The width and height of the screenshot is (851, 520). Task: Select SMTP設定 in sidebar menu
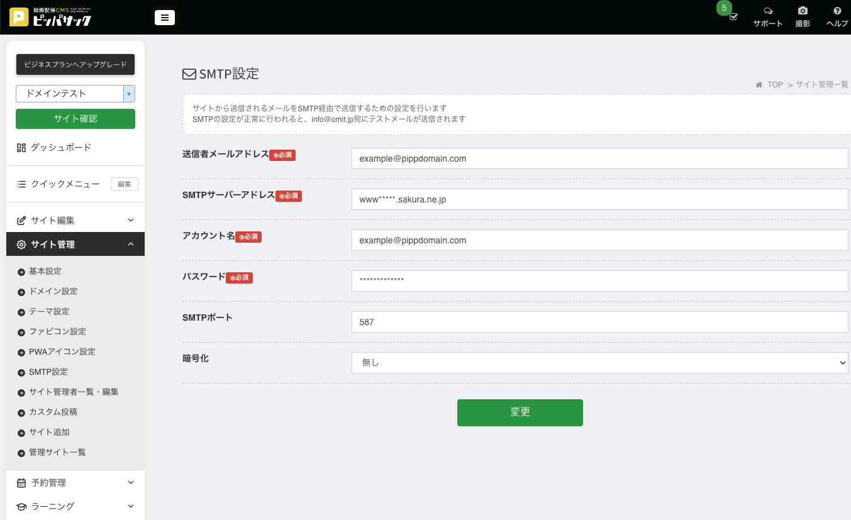coord(48,372)
